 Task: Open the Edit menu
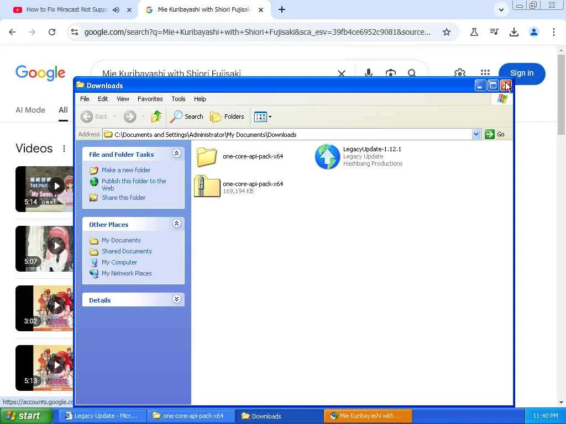pos(103,99)
